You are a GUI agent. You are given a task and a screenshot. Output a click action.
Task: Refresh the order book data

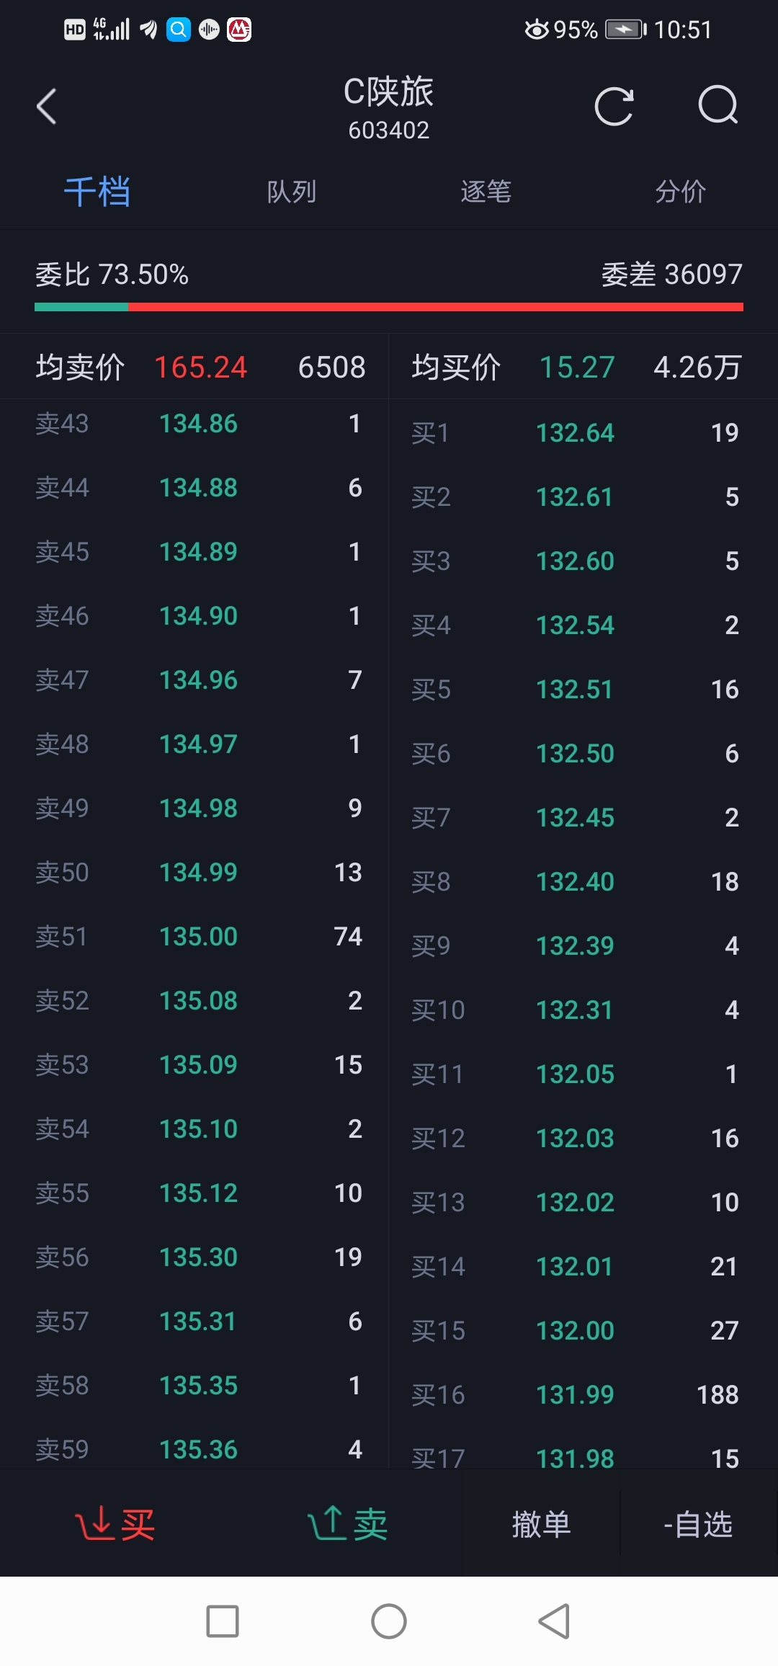click(x=614, y=107)
